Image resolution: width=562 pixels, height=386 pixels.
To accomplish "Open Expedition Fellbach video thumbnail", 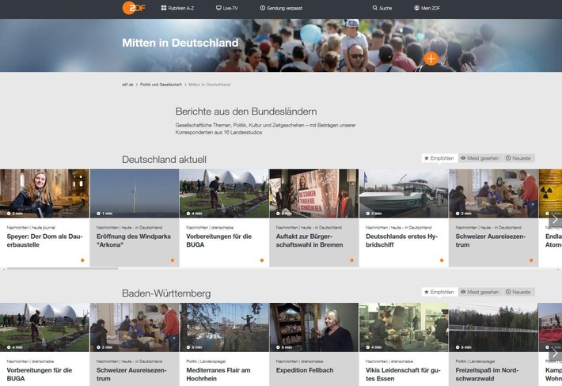I will pos(314,327).
